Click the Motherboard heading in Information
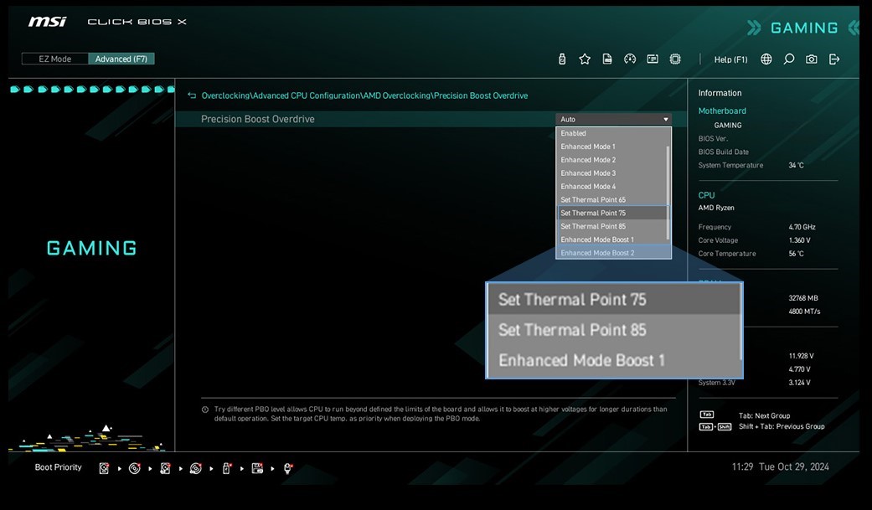 (722, 111)
